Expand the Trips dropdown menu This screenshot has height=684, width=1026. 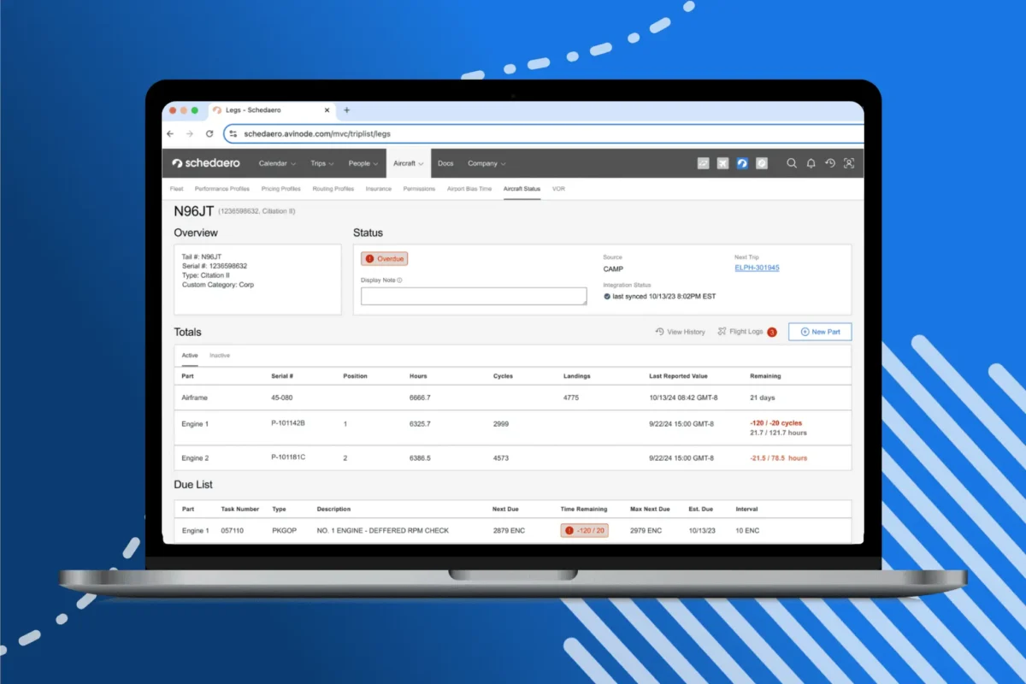(321, 163)
